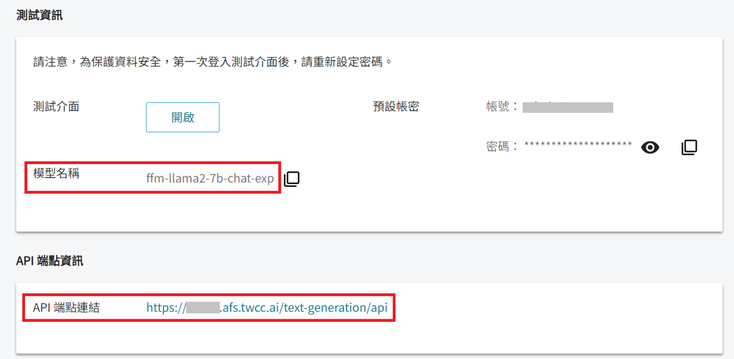734x359 pixels.
Task: Click the 模型名稱 label
Action: point(56,173)
